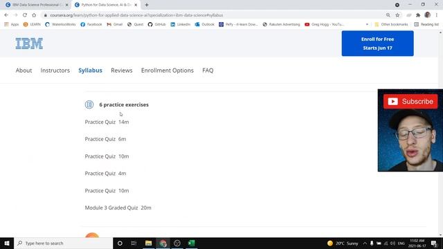Open the weather widget showing 20°C Sunny
Screen dimensions: 443x249
[343, 243]
